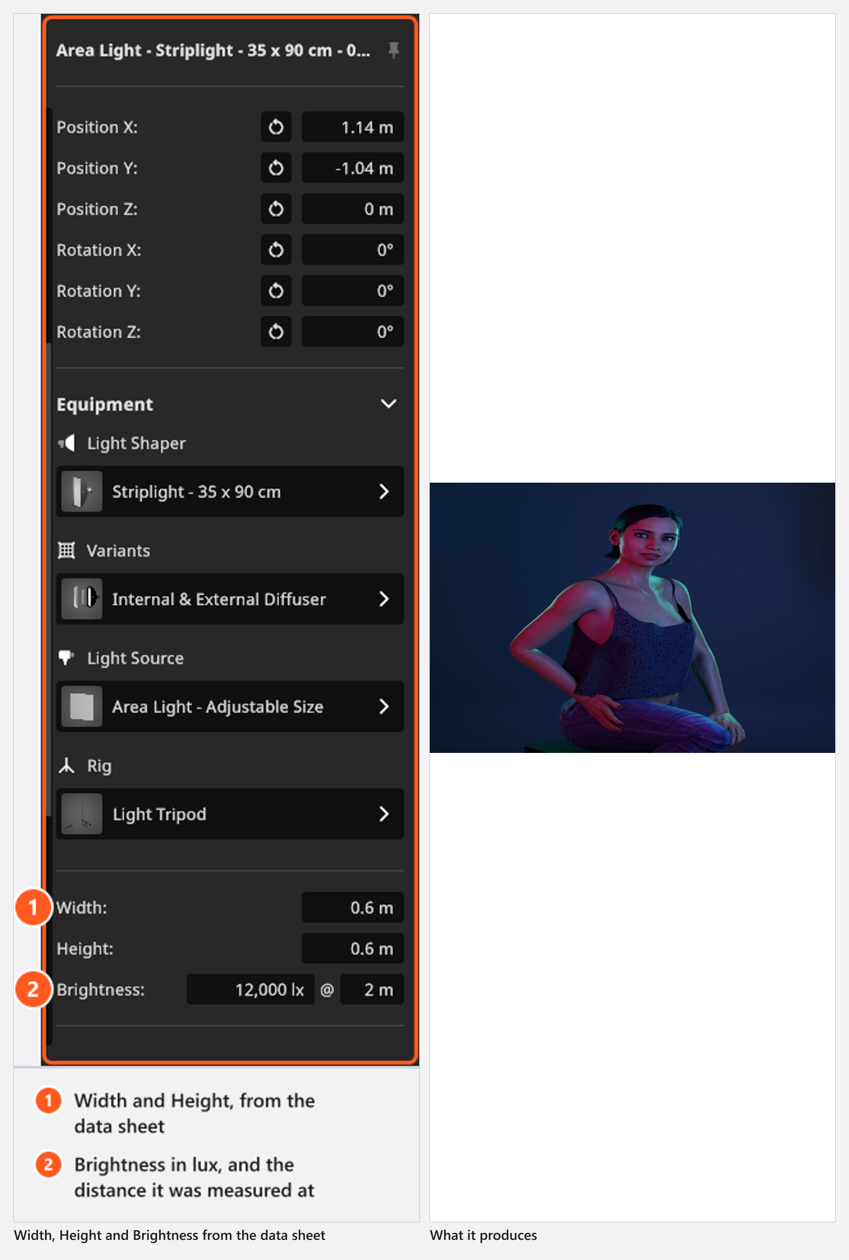Screen dimensions: 849x1260
Task: Reset the Rotation X value
Action: click(x=276, y=250)
